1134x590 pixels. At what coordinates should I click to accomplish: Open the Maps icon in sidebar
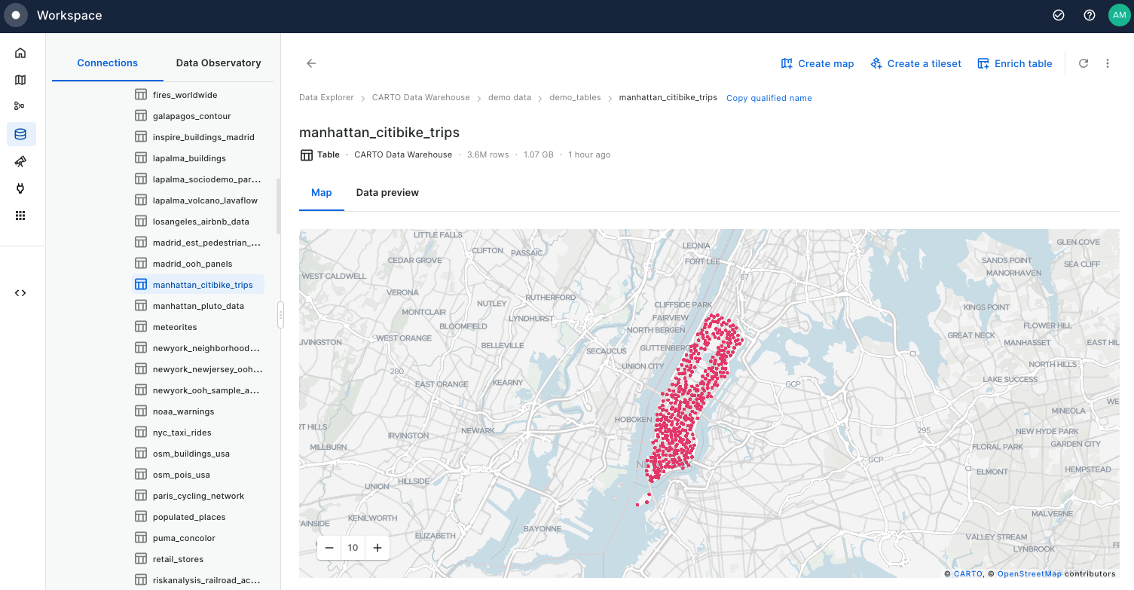click(x=20, y=80)
